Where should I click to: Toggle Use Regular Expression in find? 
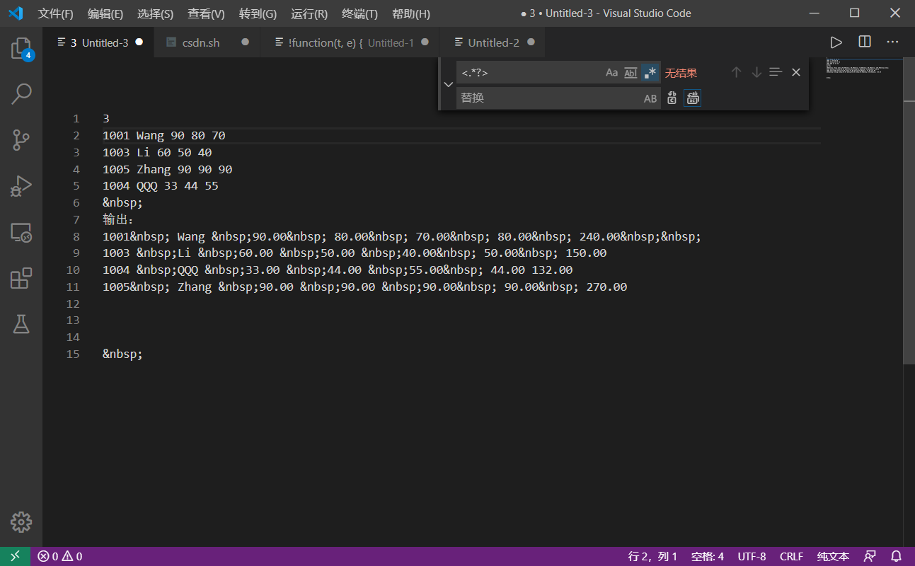click(651, 72)
